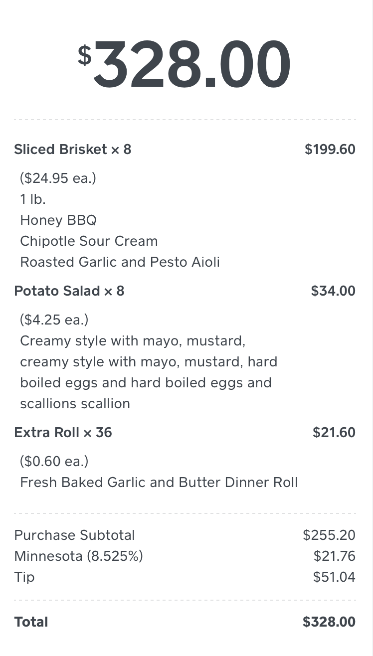
Task: Click the $34.00 potato salad price
Action: click(x=333, y=291)
